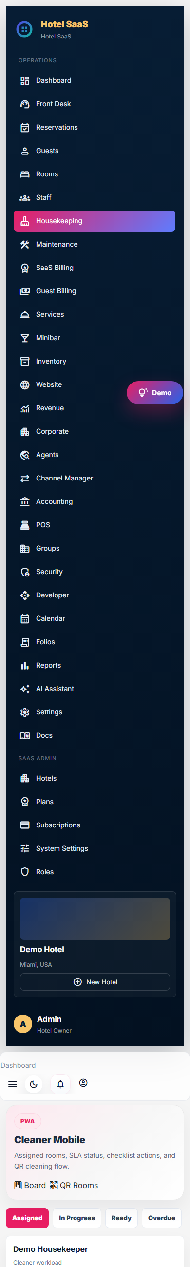Click the Corporate building icon
This screenshot has height=1267, width=190.
click(x=25, y=431)
